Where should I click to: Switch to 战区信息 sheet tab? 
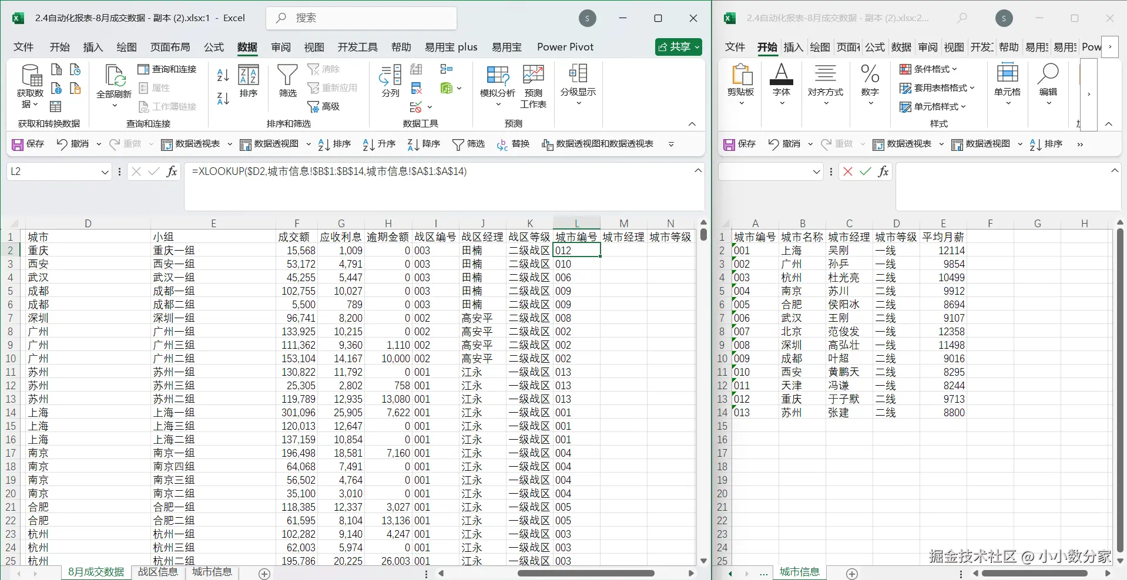coord(157,572)
